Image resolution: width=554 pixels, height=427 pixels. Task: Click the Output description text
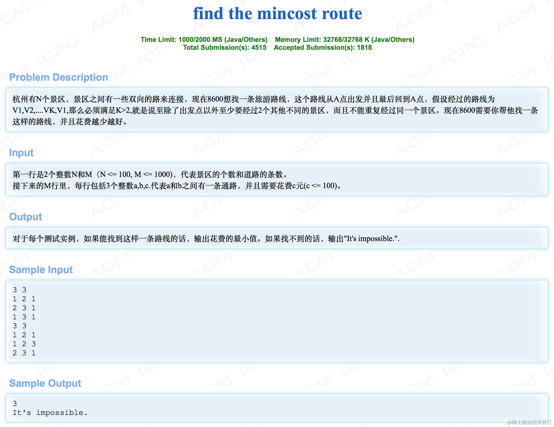pyautogui.click(x=206, y=239)
